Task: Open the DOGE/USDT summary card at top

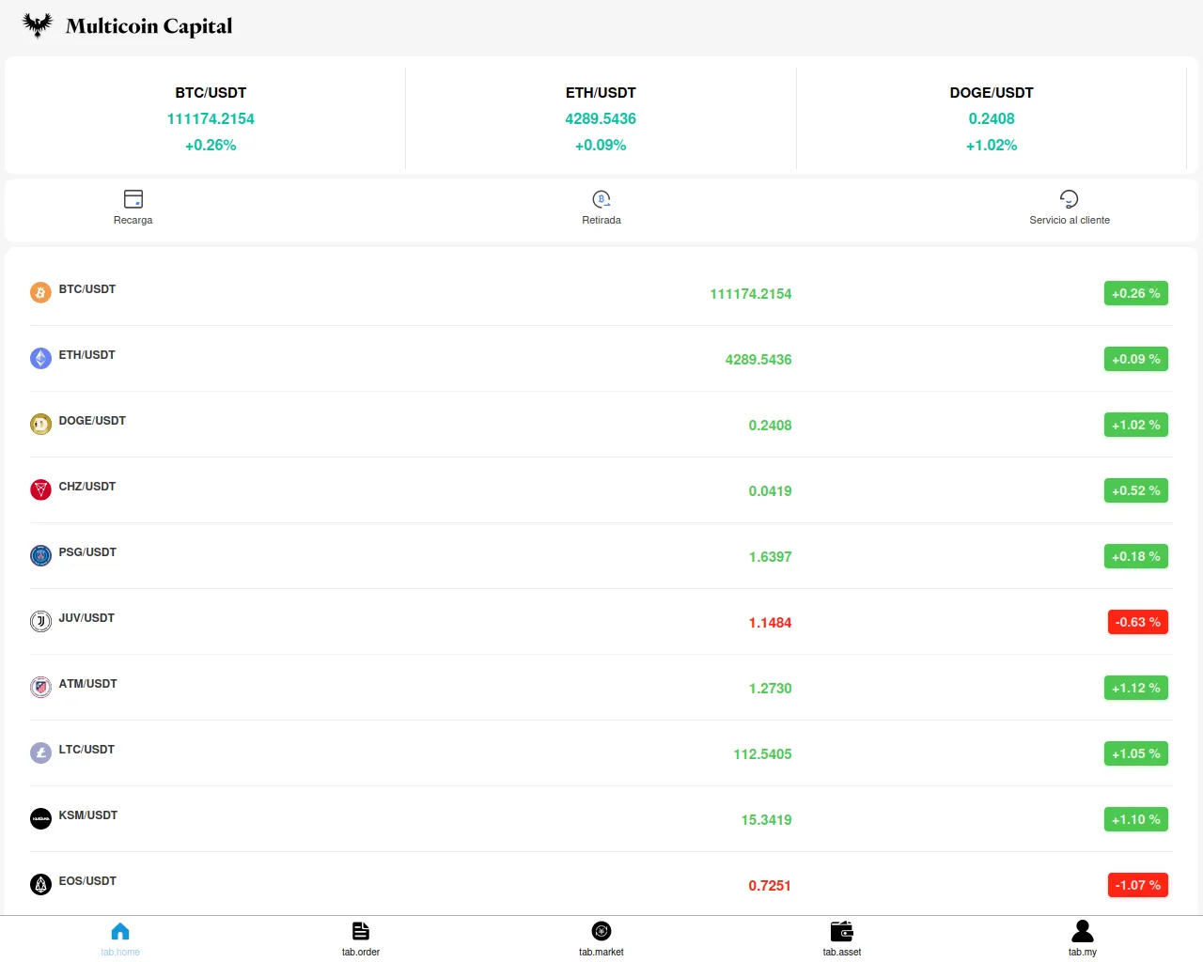Action: click(992, 118)
